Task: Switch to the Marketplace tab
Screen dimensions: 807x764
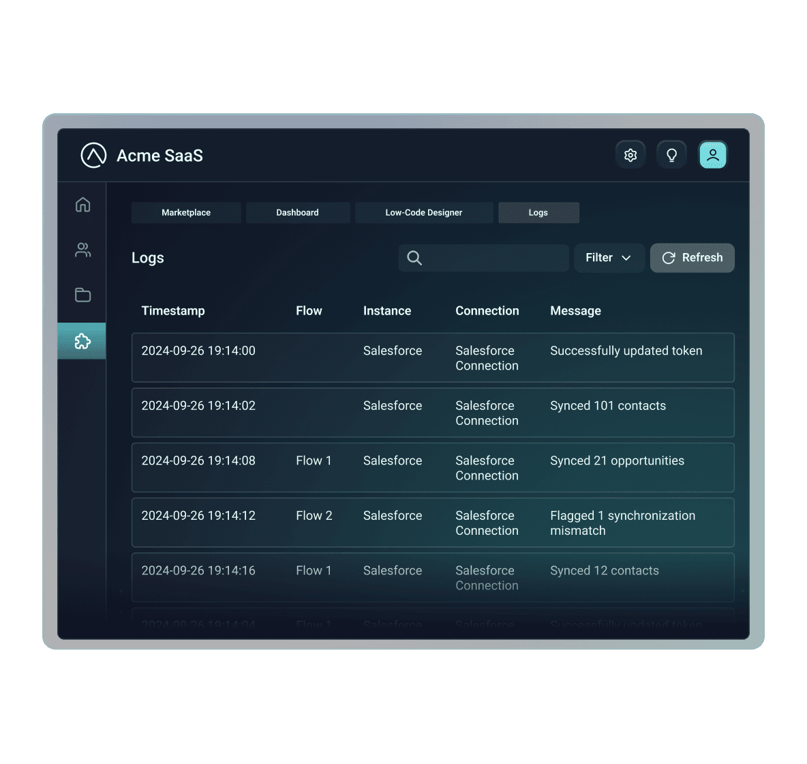Action: coord(186,213)
